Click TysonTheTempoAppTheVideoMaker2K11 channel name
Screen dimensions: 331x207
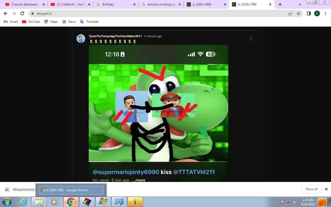pyautogui.click(x=115, y=36)
